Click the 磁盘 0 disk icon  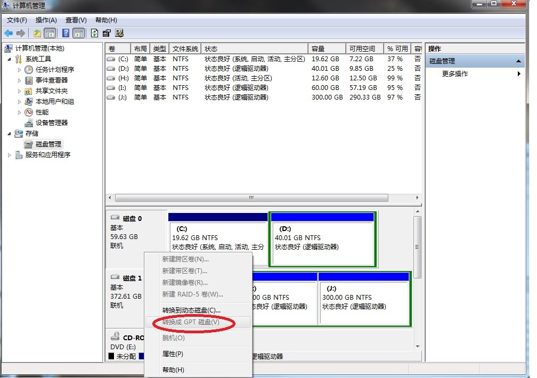[115, 218]
